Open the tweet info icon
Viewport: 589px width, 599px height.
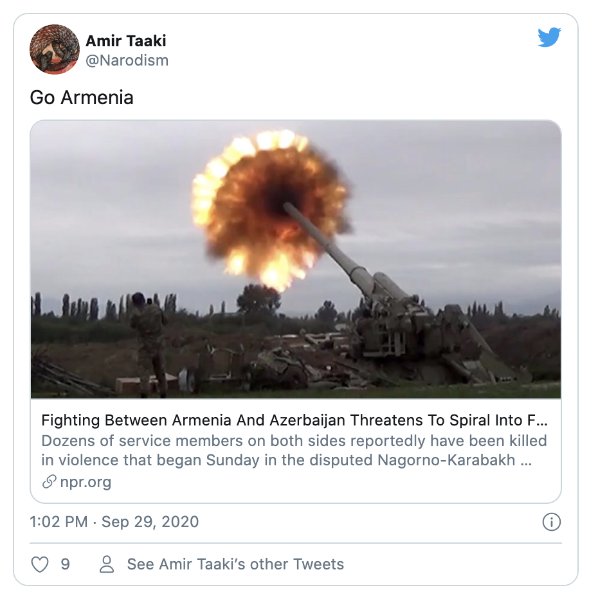tap(551, 522)
